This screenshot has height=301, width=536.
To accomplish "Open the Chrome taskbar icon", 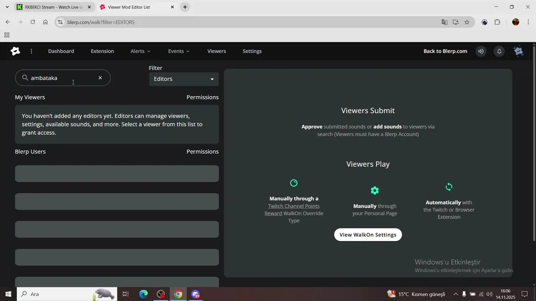I will tap(178, 294).
